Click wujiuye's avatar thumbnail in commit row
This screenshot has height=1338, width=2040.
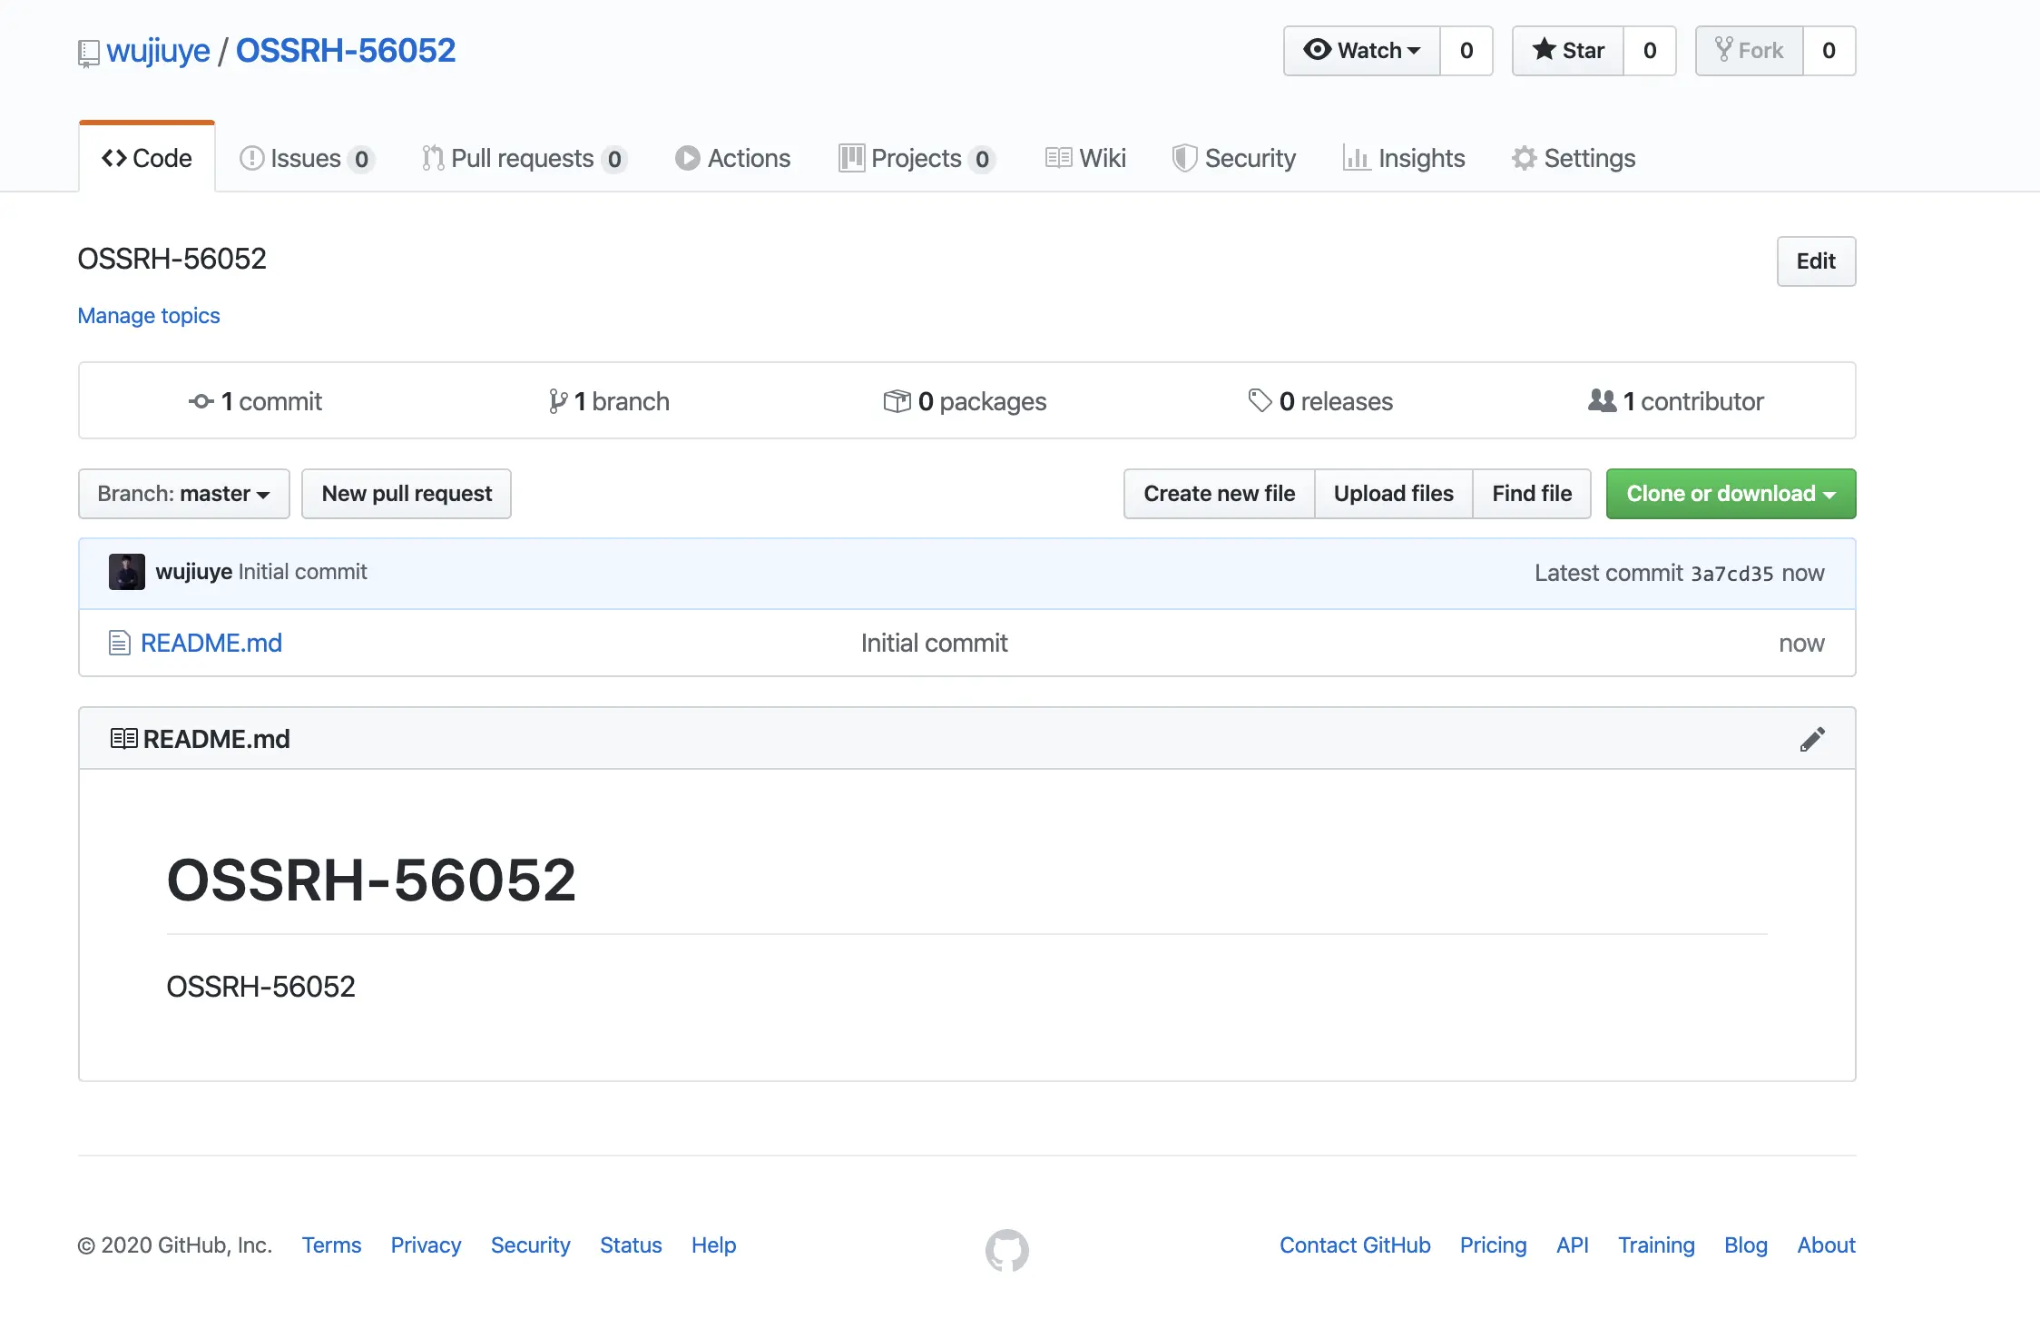[126, 572]
